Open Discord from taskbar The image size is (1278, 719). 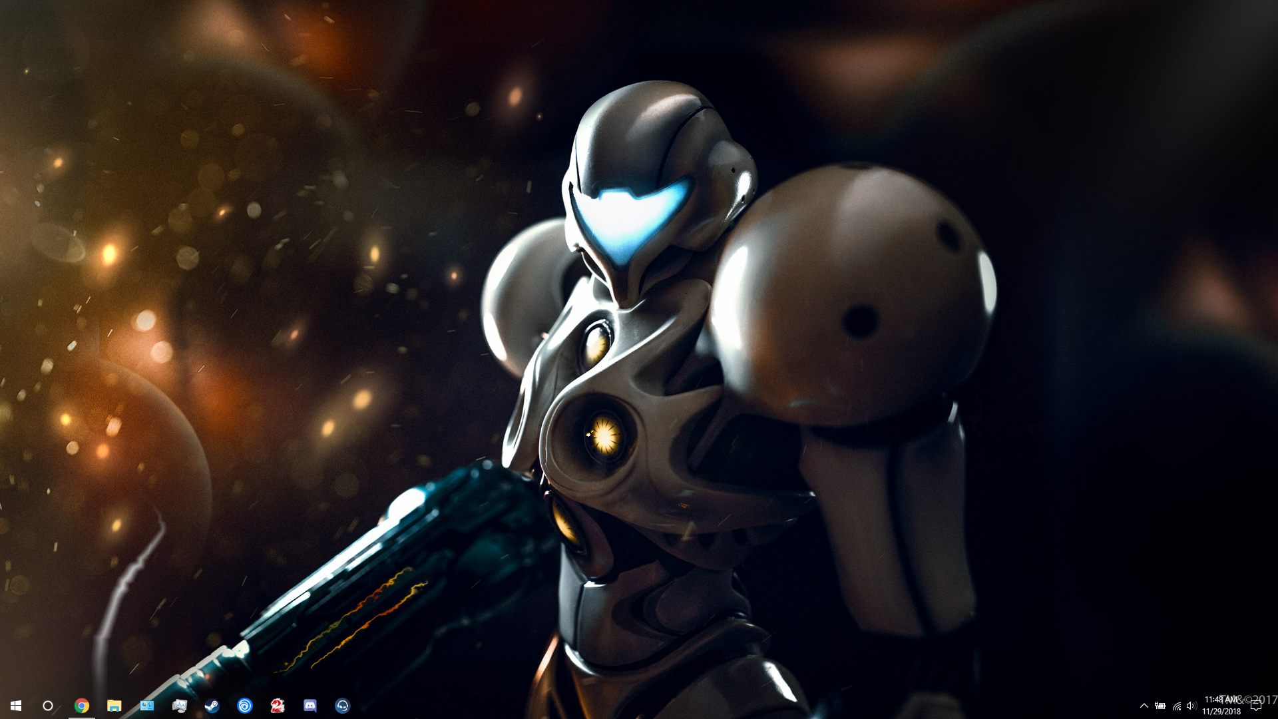[x=310, y=706]
